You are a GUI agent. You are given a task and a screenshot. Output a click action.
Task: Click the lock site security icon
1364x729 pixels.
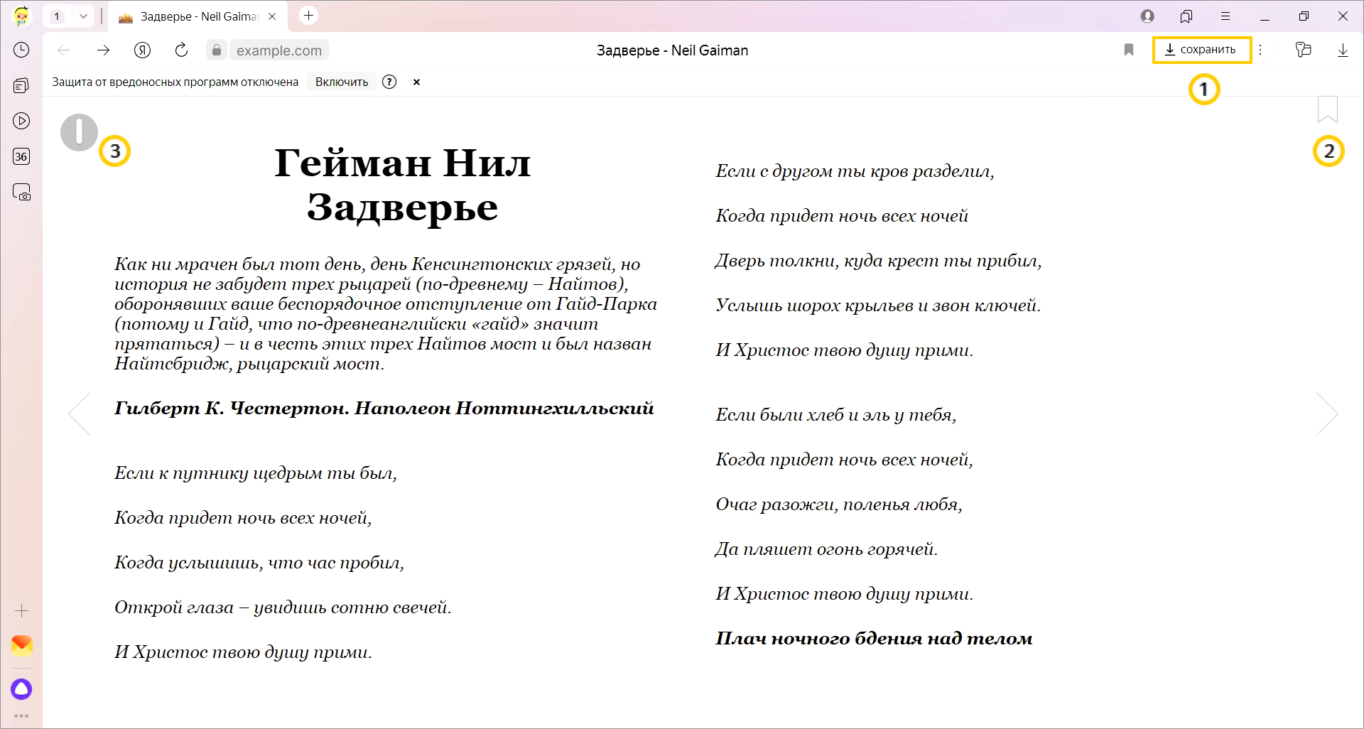click(217, 50)
